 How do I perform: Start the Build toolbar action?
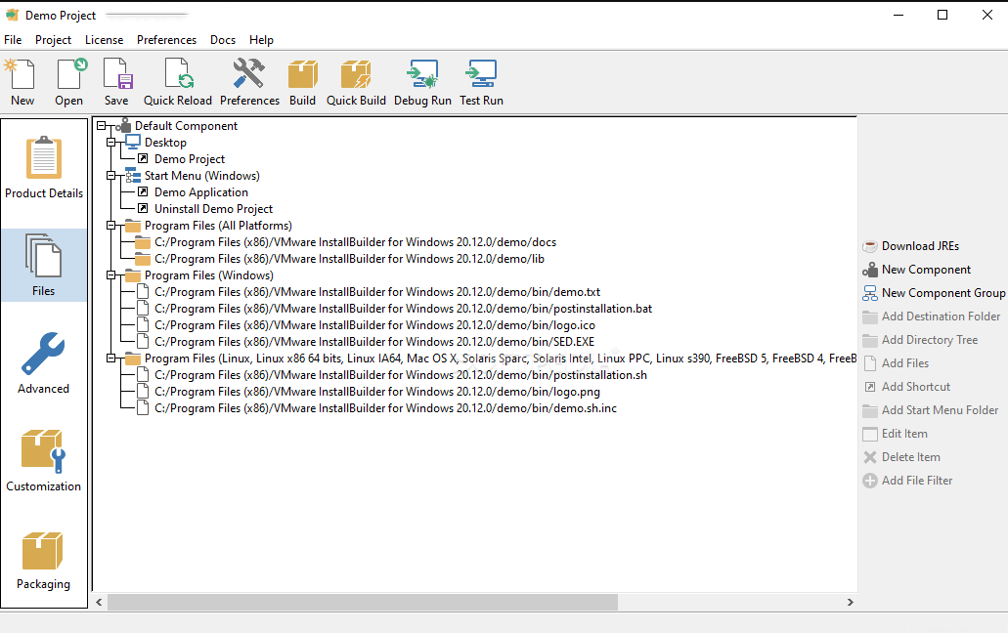tap(302, 81)
